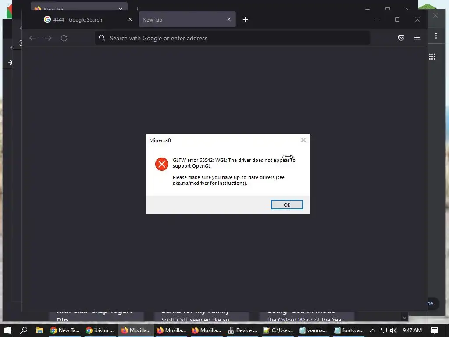Click the search magnifier in the address bar
449x337 pixels.
(x=102, y=38)
